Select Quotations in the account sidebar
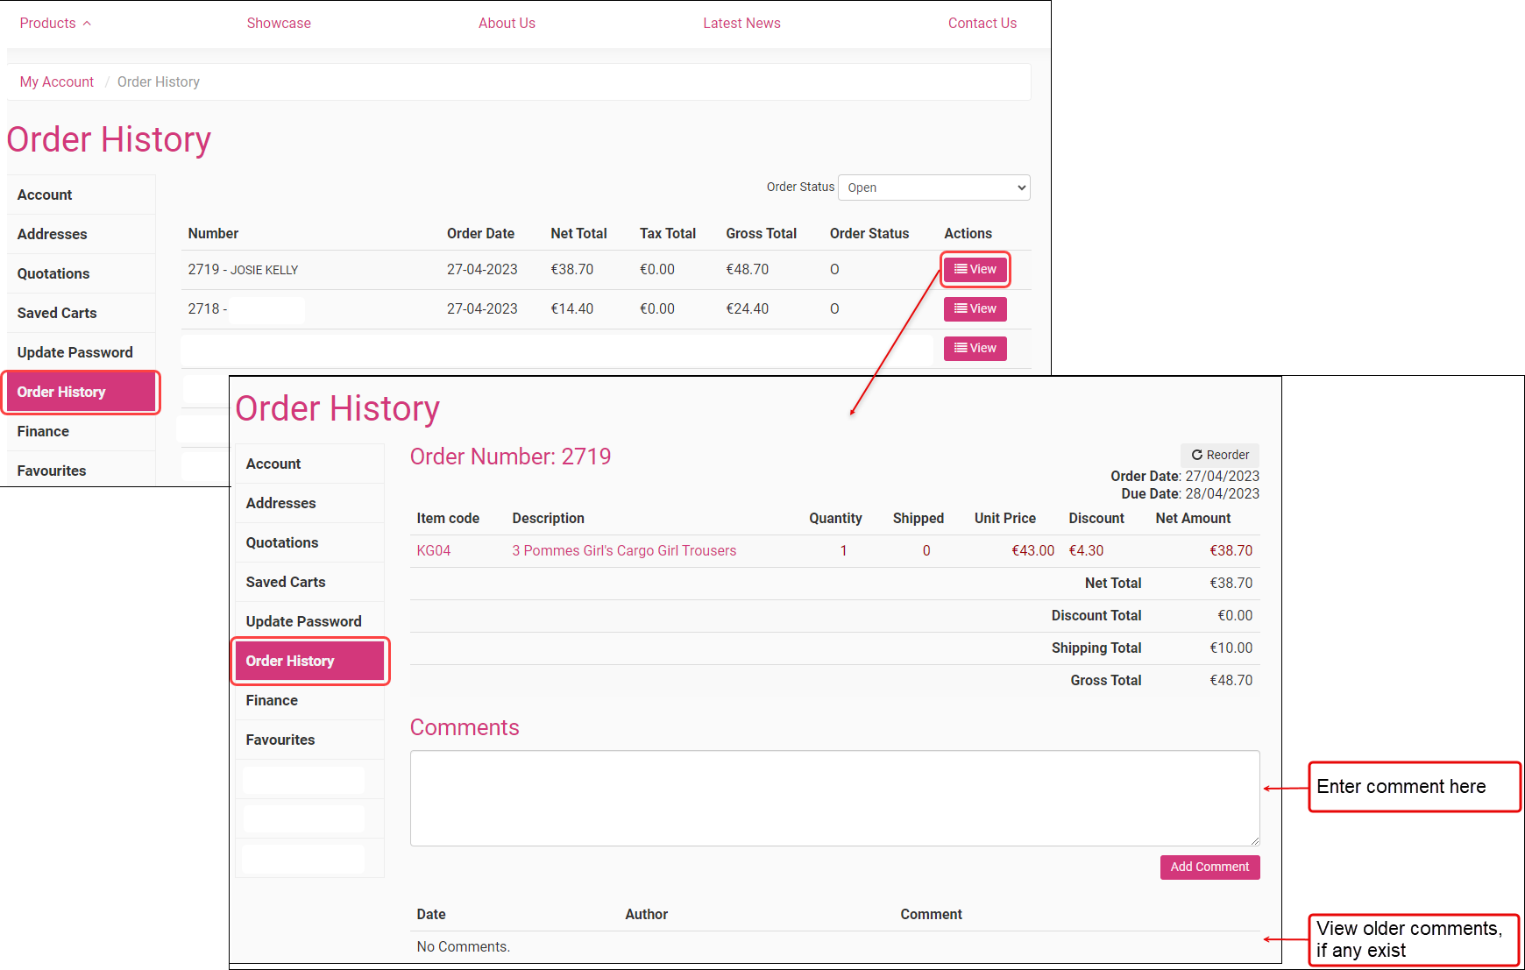The image size is (1525, 970). [x=53, y=273]
